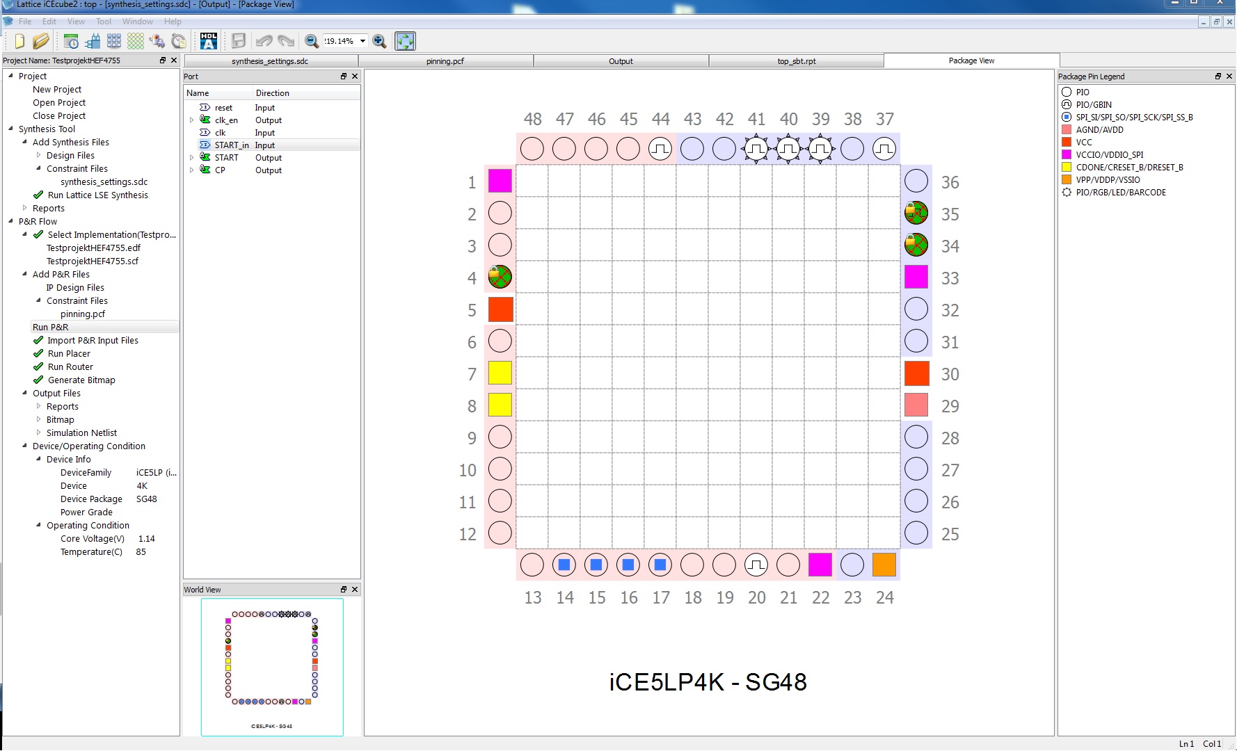Select SPI pin 15 on package
Screen dimensions: 1237x751
point(596,565)
